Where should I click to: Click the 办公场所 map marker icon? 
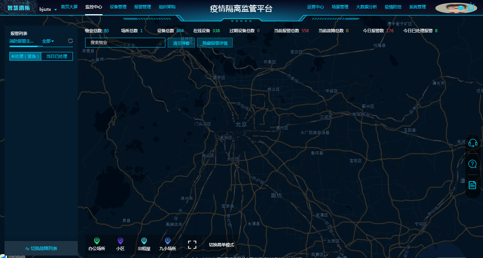tap(97, 241)
